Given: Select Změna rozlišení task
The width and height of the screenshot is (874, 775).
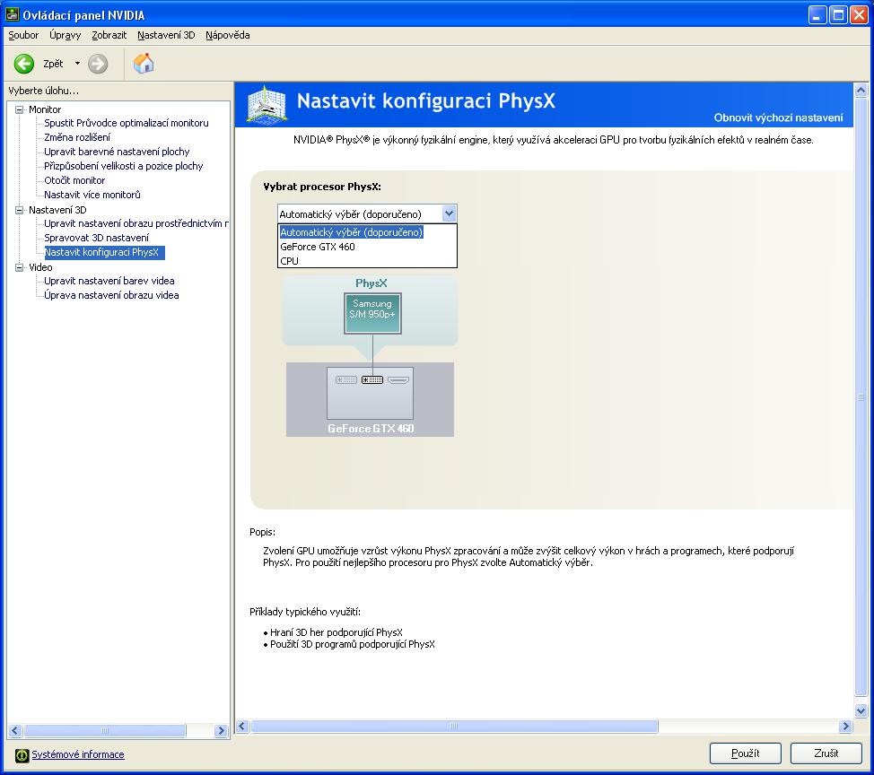Looking at the screenshot, I should [77, 137].
